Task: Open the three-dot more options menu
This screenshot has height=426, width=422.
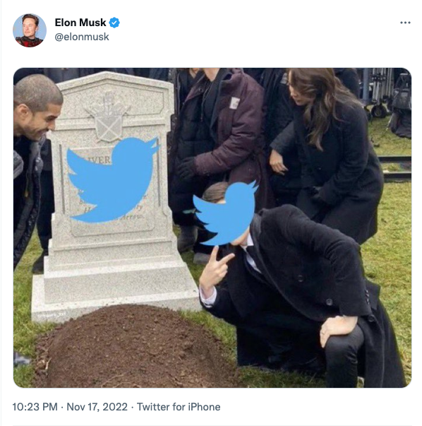Action: (x=405, y=23)
